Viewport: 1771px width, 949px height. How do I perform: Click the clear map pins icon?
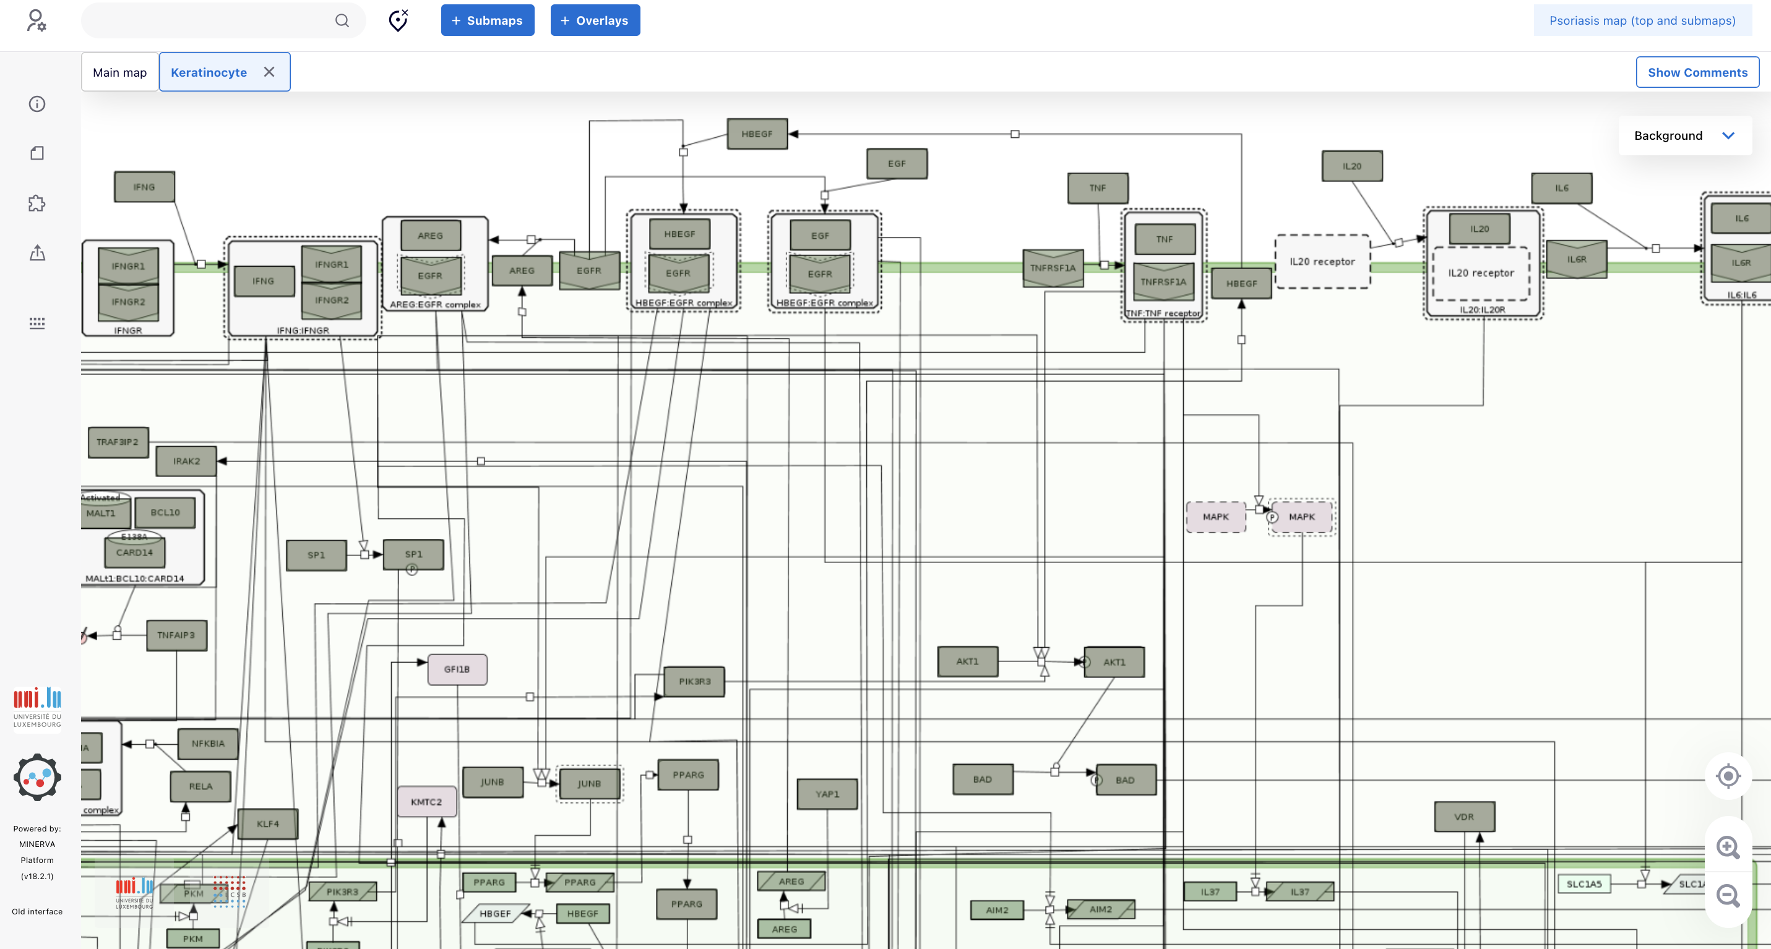[x=398, y=20]
